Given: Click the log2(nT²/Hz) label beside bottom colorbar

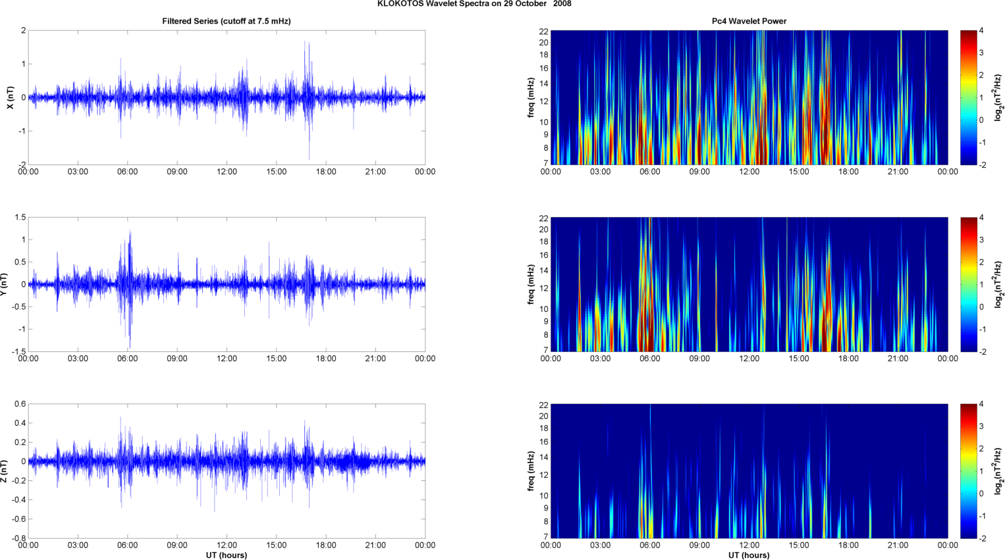Looking at the screenshot, I should (x=999, y=471).
